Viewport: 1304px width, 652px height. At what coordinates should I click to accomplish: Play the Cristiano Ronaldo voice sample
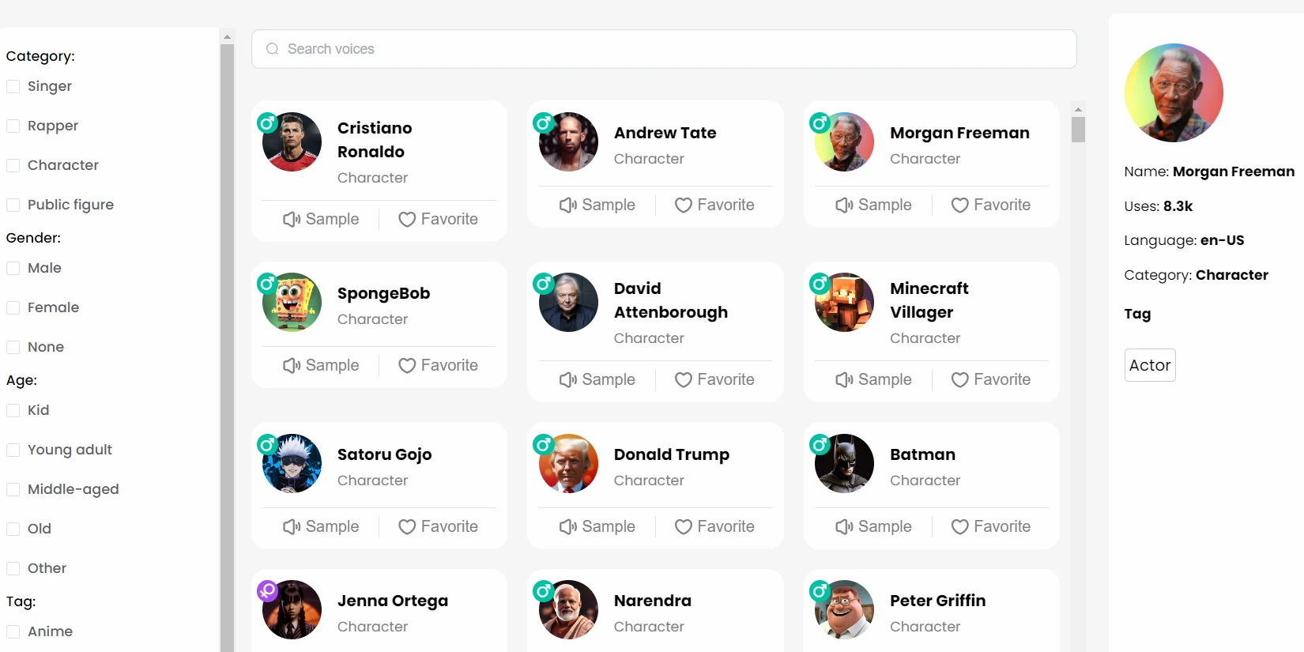point(321,219)
